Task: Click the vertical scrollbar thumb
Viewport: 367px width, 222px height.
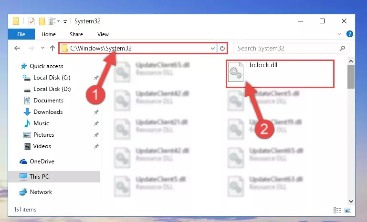Action: (351, 77)
